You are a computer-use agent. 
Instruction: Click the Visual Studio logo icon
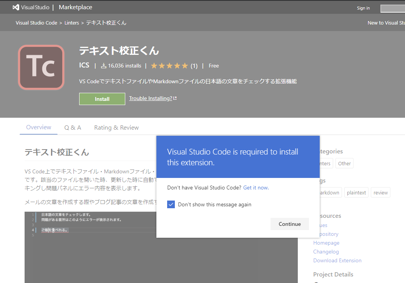point(16,7)
